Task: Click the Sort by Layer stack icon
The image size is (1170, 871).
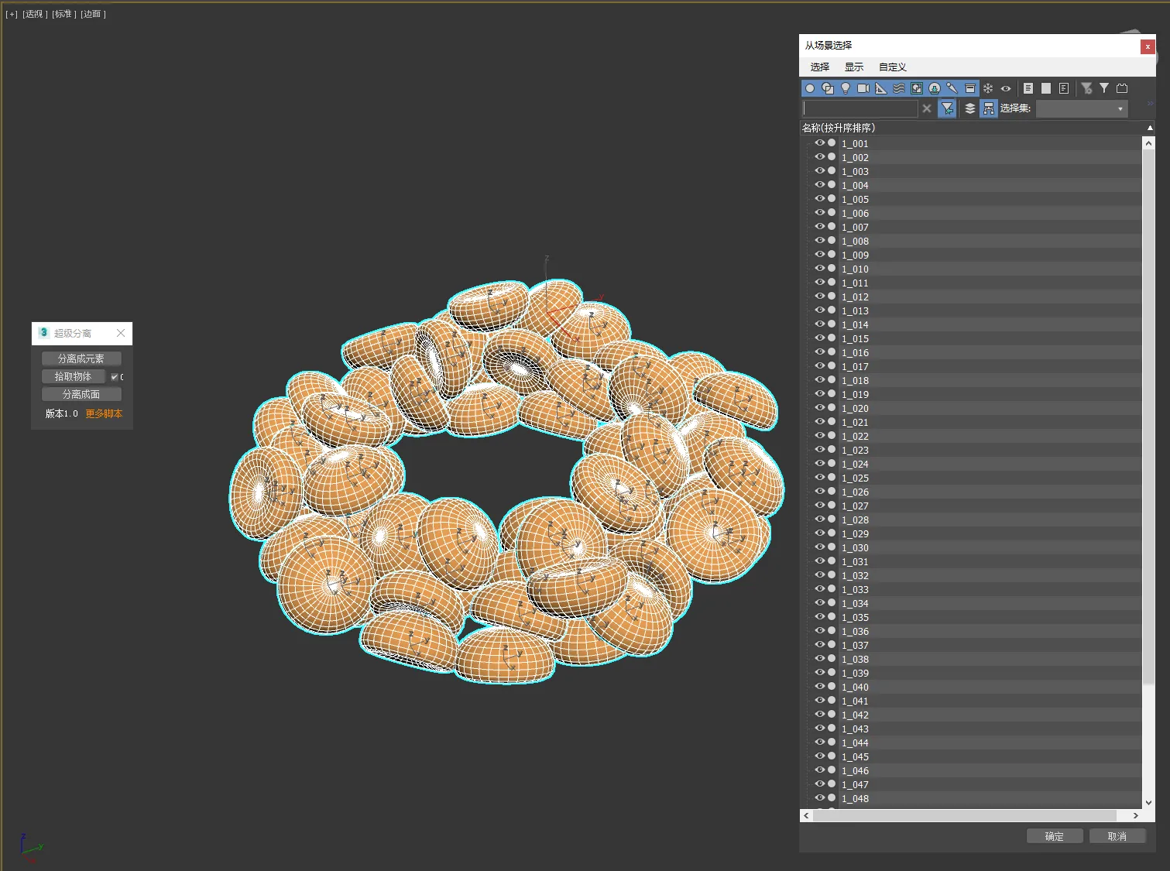Action: pos(969,109)
